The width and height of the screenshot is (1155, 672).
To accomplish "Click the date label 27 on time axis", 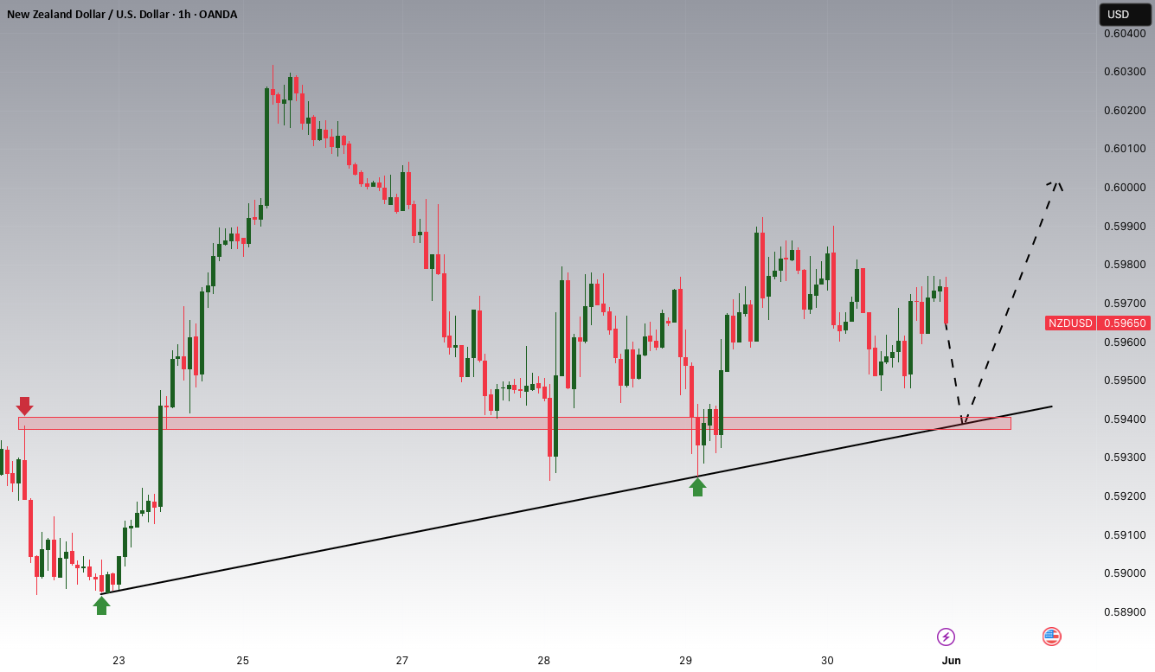I will [402, 661].
